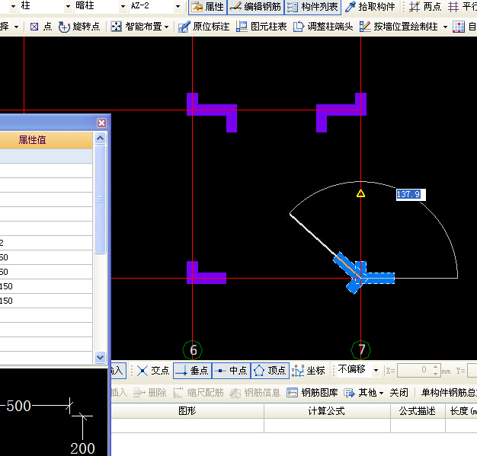Image resolution: width=477 pixels, height=456 pixels.
Task: Click the 137.9 angle input box
Action: 411,195
